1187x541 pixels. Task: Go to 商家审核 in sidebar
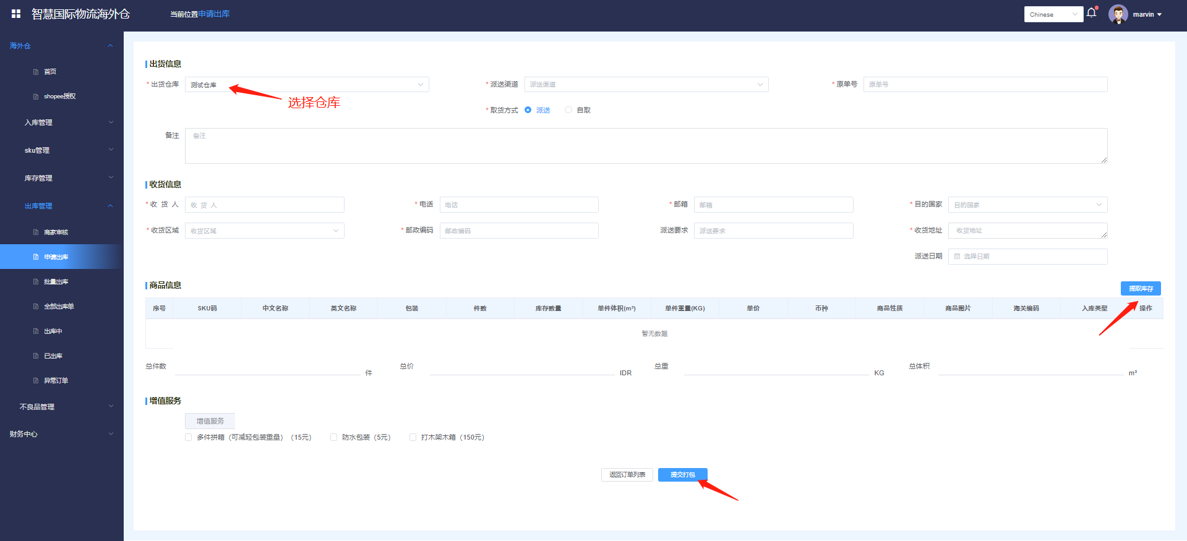[56, 232]
